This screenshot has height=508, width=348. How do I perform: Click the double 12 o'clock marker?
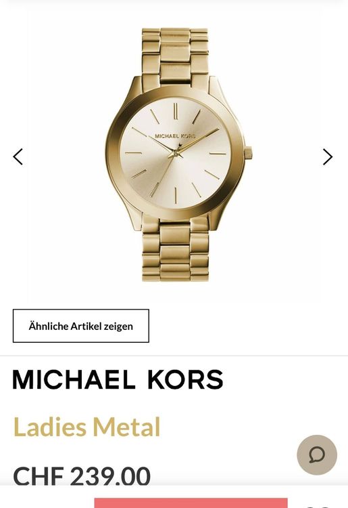(x=175, y=111)
